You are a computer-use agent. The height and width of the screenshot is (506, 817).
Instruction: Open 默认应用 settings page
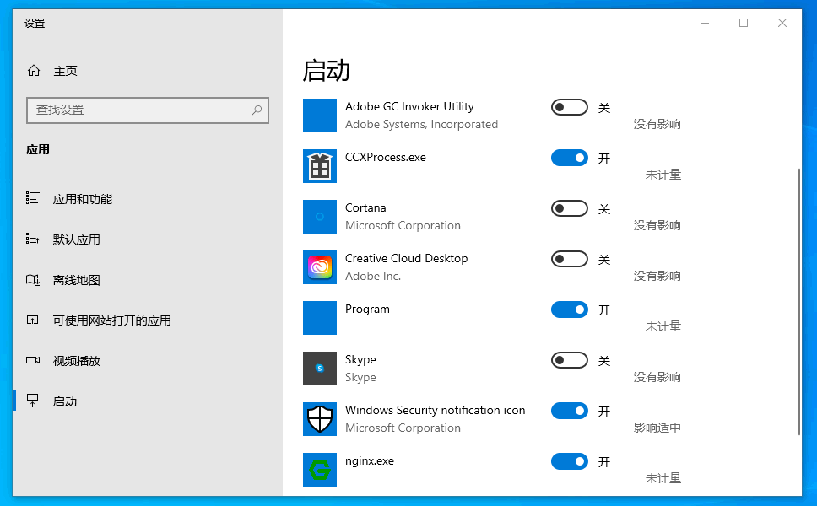[x=148, y=239]
